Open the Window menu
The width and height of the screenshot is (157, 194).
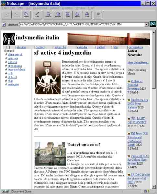pos(80,8)
